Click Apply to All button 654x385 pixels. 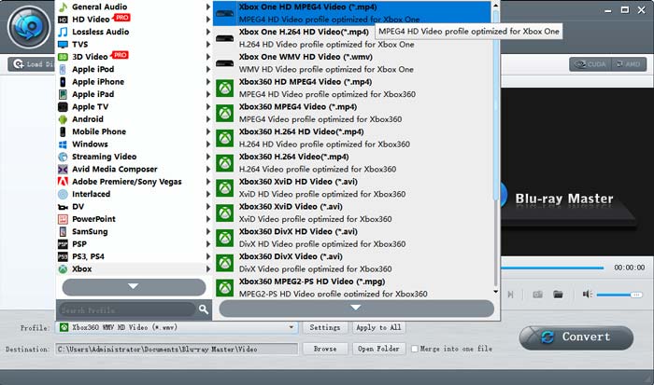(x=378, y=327)
